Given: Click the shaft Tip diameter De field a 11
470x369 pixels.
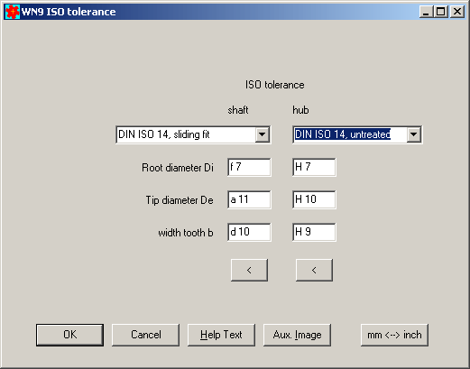Looking at the screenshot, I should [x=249, y=199].
